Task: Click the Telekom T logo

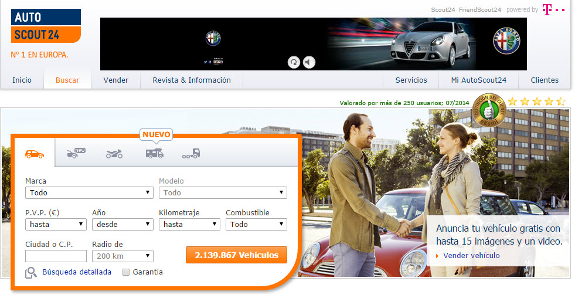Action: coord(553,9)
